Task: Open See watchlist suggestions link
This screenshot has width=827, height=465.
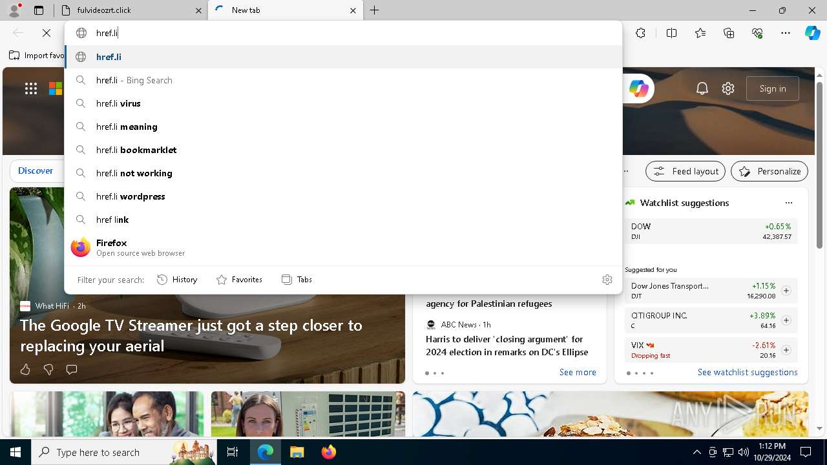Action: (748, 372)
